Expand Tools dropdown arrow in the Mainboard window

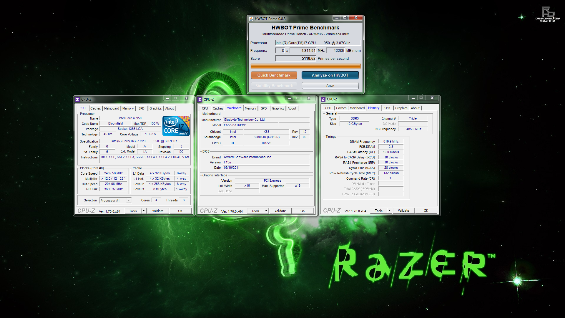[x=266, y=211]
